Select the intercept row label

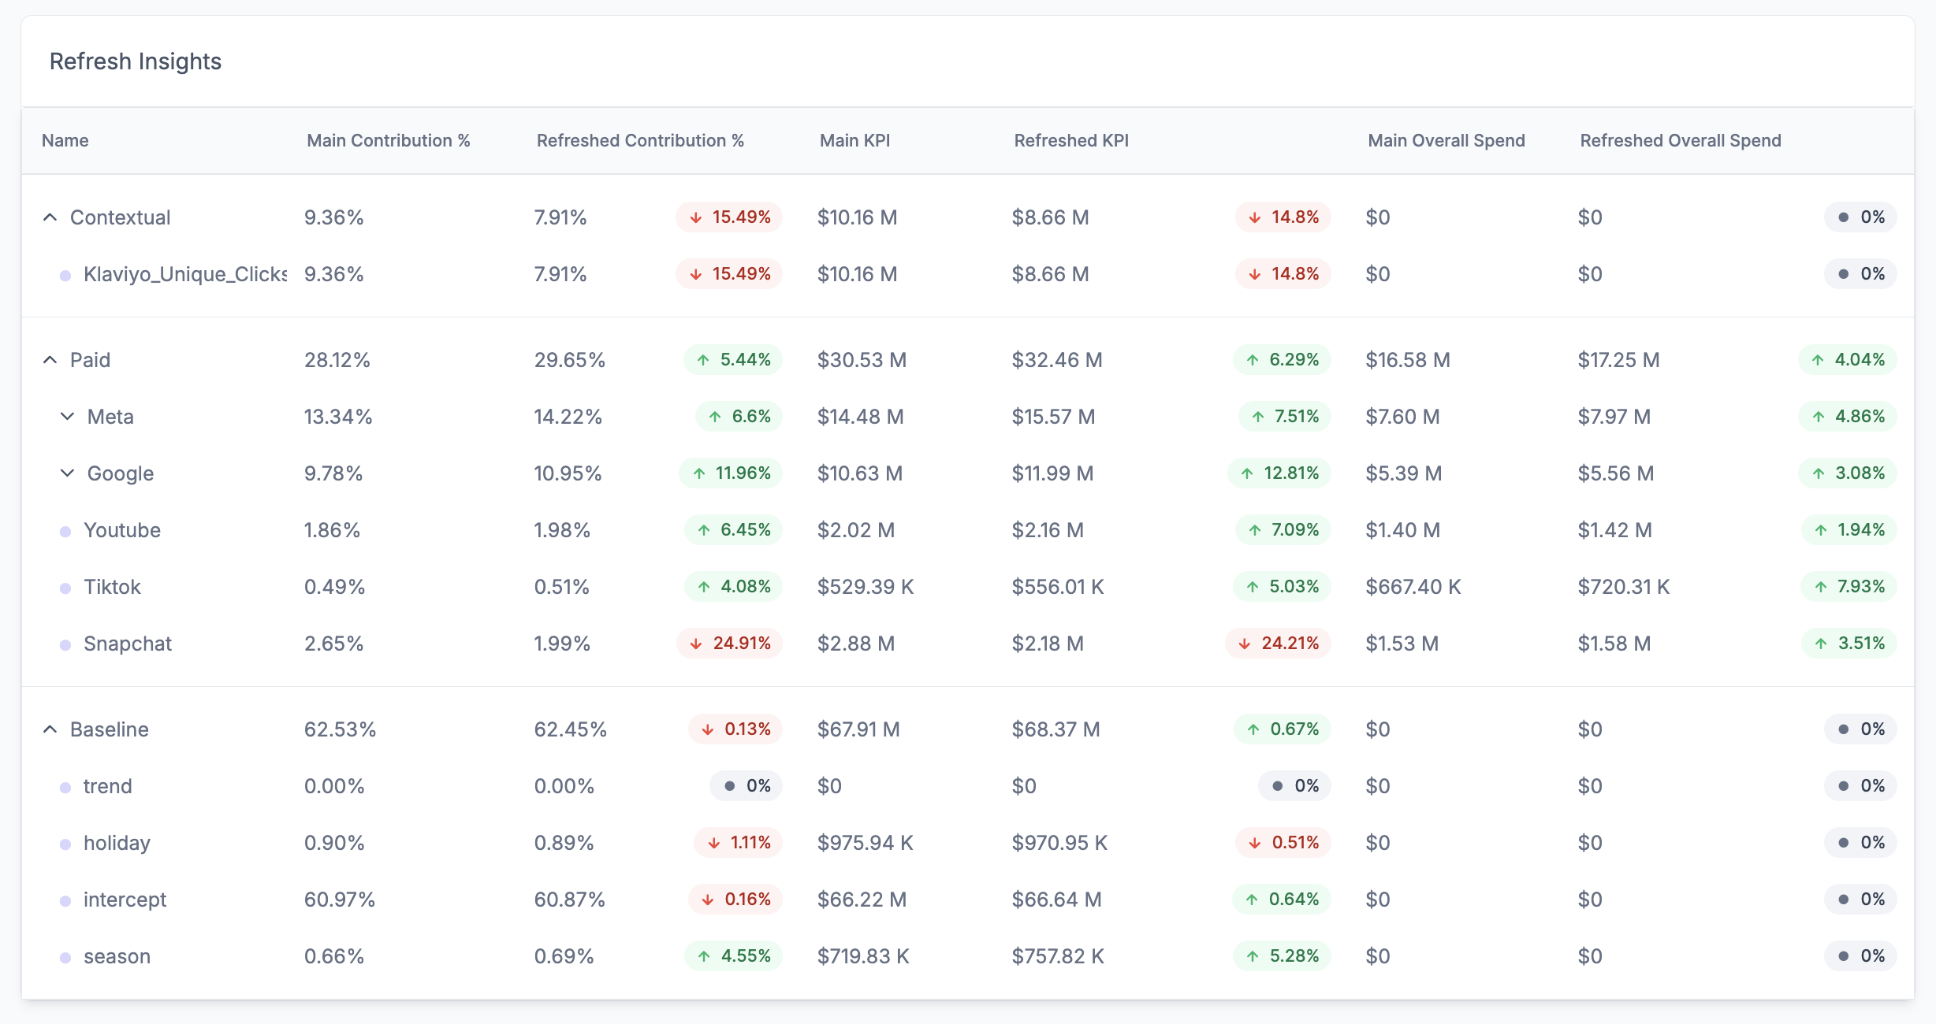click(125, 900)
